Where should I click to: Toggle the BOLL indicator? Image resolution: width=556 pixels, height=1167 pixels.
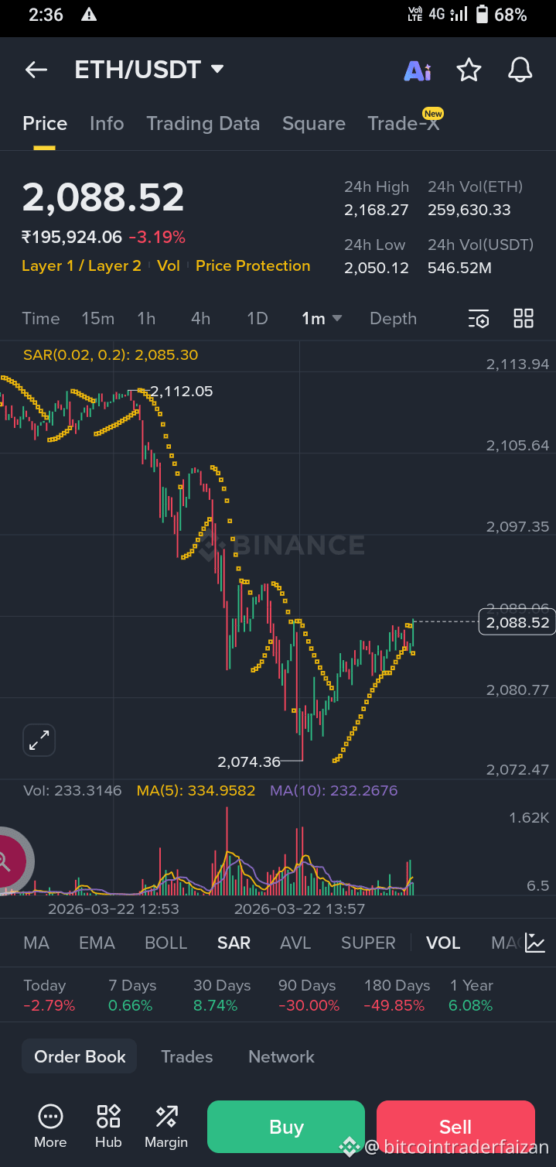[x=166, y=943]
